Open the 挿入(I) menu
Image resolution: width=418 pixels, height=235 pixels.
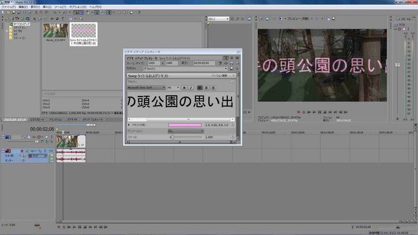(x=47, y=7)
